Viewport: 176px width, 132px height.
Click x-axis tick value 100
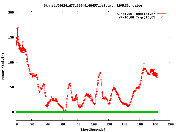(94, 124)
